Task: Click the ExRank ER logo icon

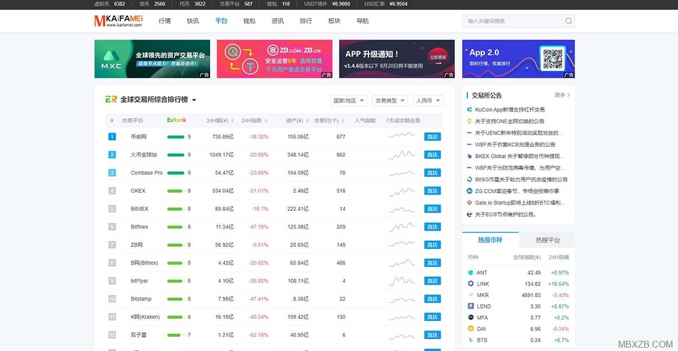Action: pos(111,99)
